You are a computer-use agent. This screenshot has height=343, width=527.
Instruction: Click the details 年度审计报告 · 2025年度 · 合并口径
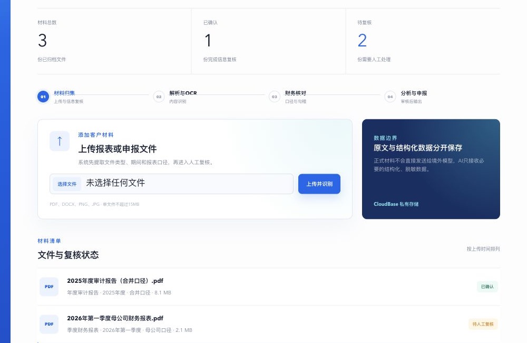pyautogui.click(x=119, y=293)
